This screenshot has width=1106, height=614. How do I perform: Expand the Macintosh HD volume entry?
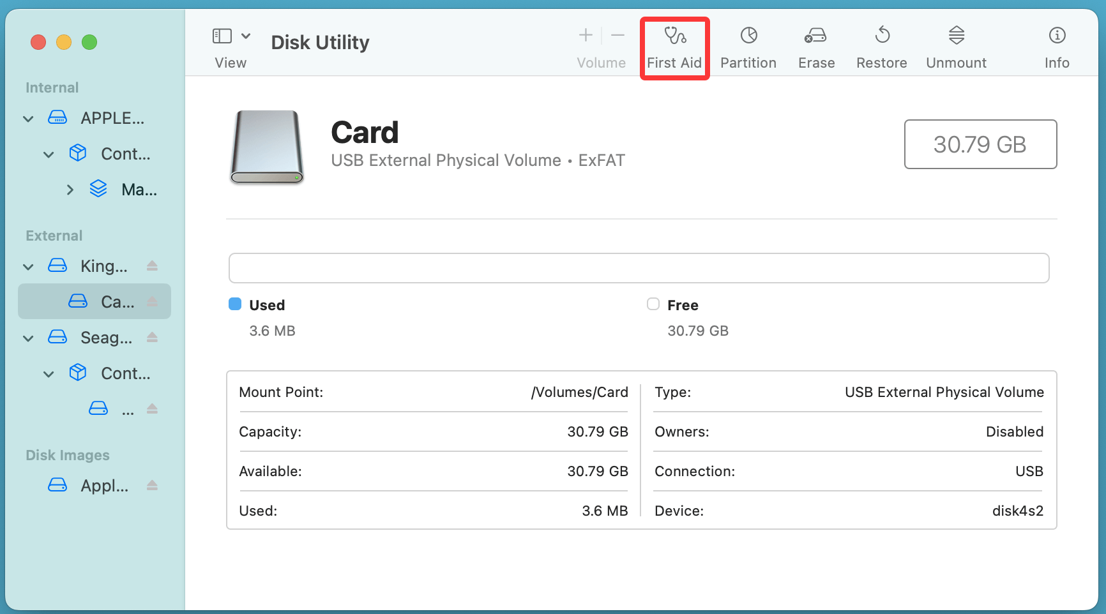click(70, 189)
